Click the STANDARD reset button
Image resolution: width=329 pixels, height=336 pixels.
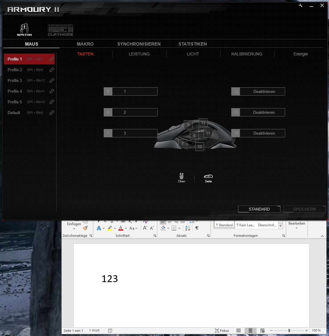259,209
